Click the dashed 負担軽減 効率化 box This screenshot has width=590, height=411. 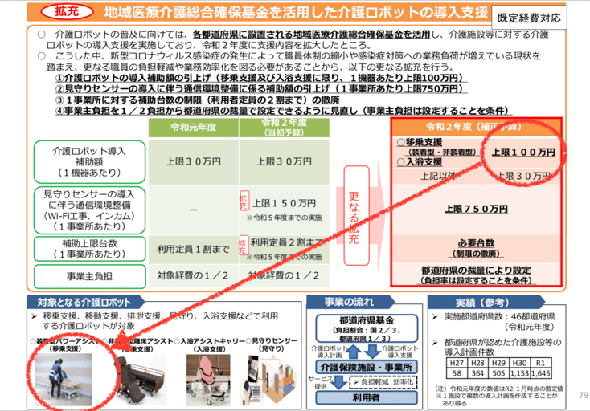click(x=383, y=381)
